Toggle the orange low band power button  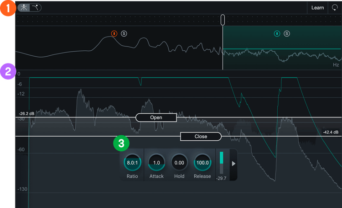114,33
